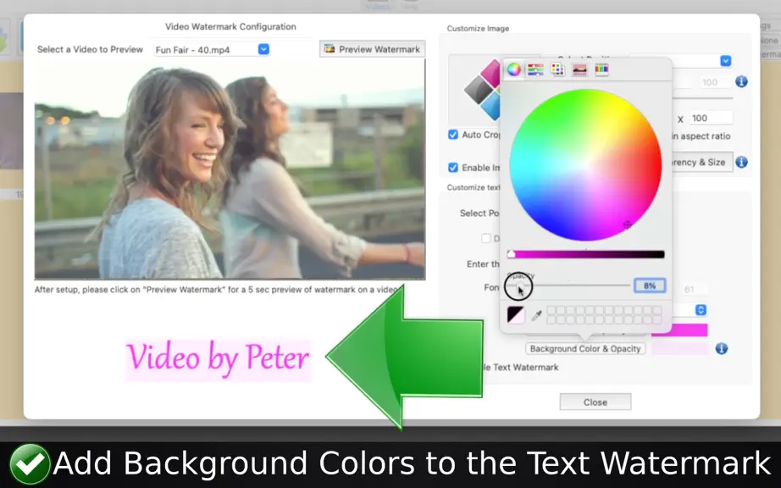Toggle the Auto Crop checkbox
The height and width of the screenshot is (488, 781).
(453, 135)
